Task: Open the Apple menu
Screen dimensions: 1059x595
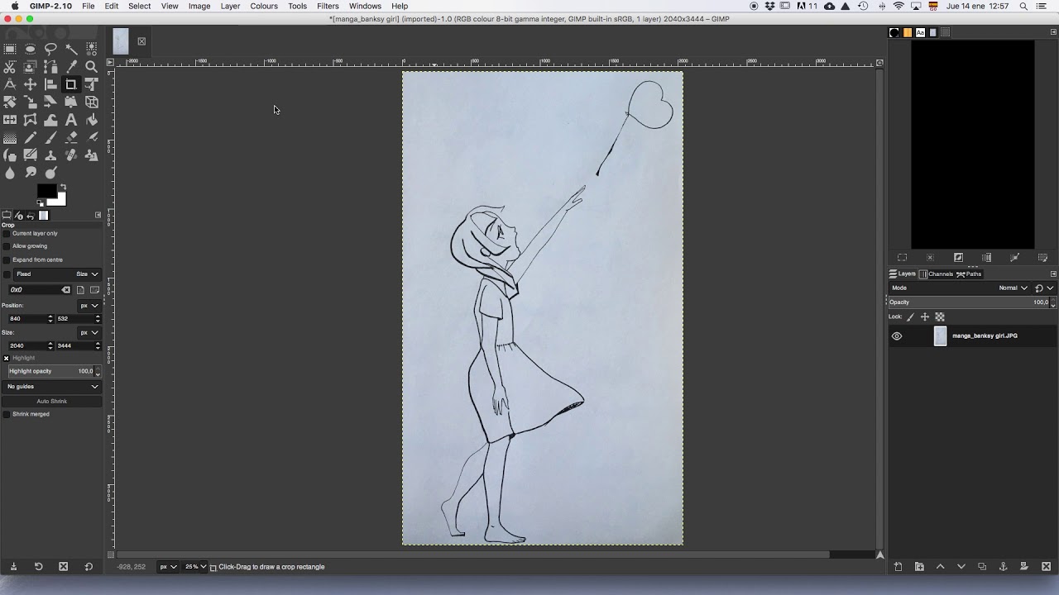Action: (14, 6)
